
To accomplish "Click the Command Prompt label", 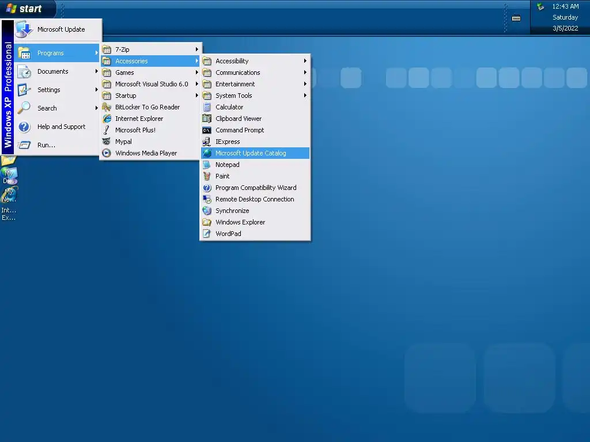I will tap(240, 130).
